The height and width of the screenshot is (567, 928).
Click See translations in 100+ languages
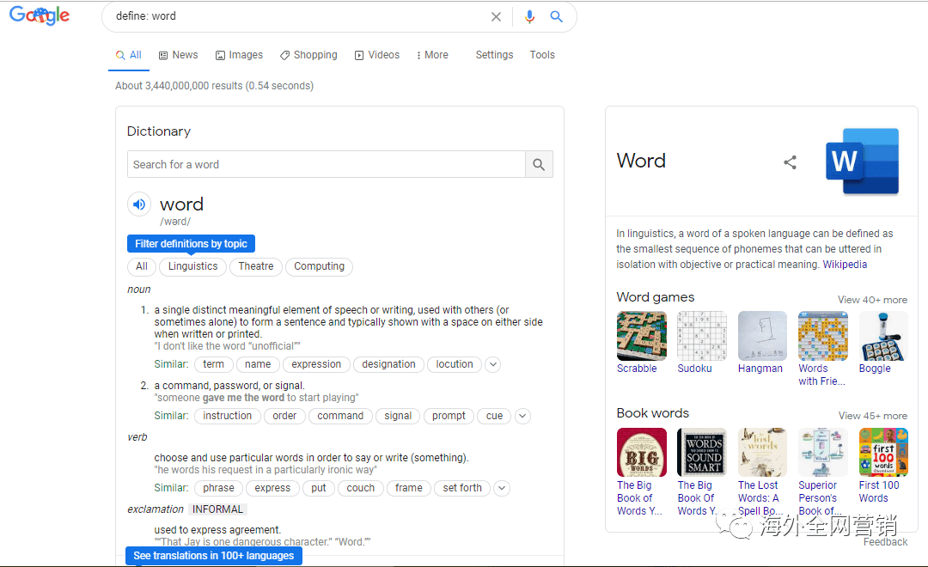(x=213, y=556)
